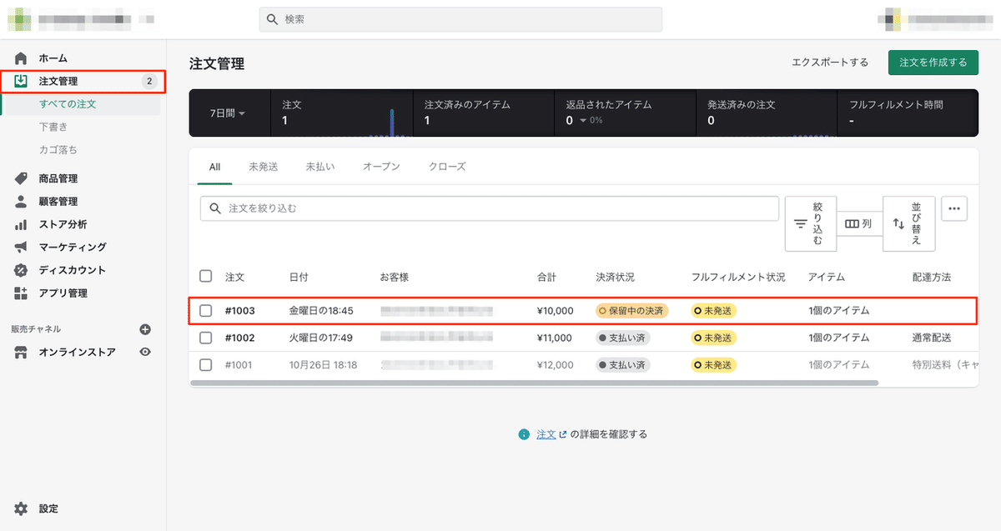Open すべての注文 in the sidebar
The width and height of the screenshot is (1001, 531).
tap(68, 104)
